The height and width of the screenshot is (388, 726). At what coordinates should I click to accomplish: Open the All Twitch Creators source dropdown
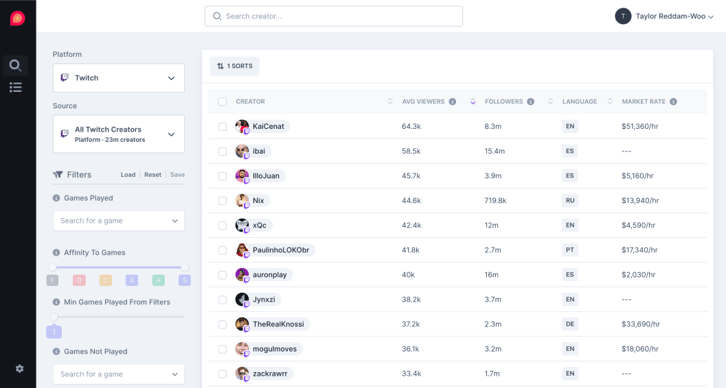tap(119, 134)
